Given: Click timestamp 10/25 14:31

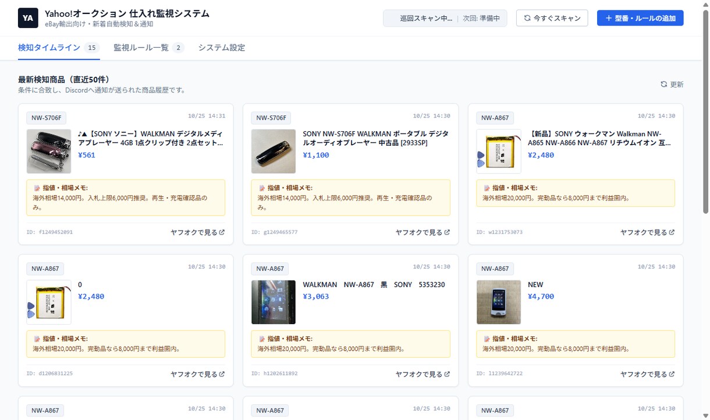Looking at the screenshot, I should pyautogui.click(x=207, y=116).
